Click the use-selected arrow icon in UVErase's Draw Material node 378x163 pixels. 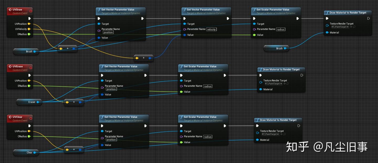[284, 84]
